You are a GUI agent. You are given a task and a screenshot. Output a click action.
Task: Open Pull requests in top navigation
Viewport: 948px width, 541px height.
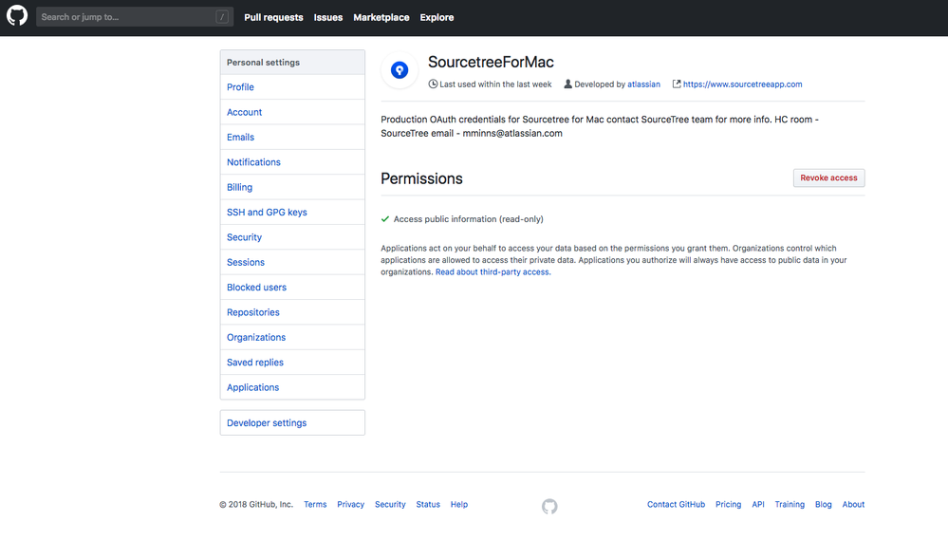pos(273,17)
